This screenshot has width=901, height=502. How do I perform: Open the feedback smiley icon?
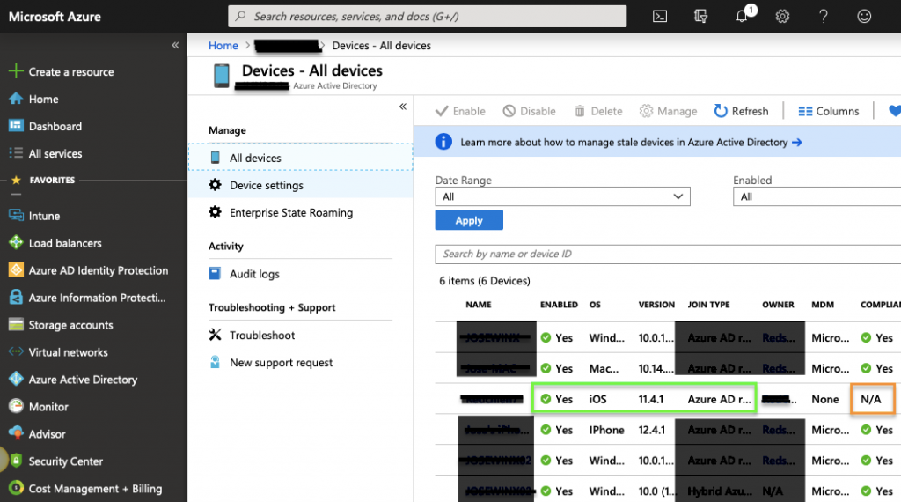(864, 16)
